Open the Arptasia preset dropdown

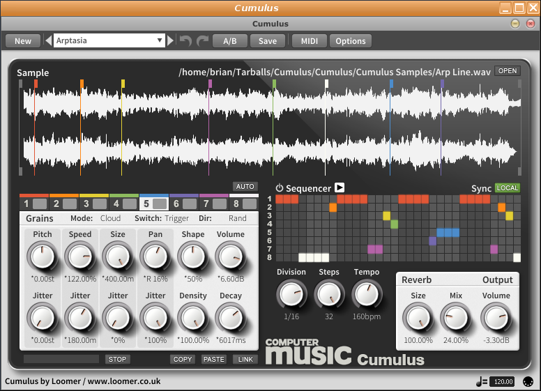point(109,40)
